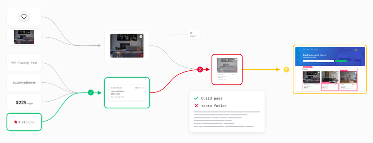Image resolution: width=373 pixels, height=143 pixels.
Task: Click the green checkmark circle node
Action: pyautogui.click(x=91, y=92)
